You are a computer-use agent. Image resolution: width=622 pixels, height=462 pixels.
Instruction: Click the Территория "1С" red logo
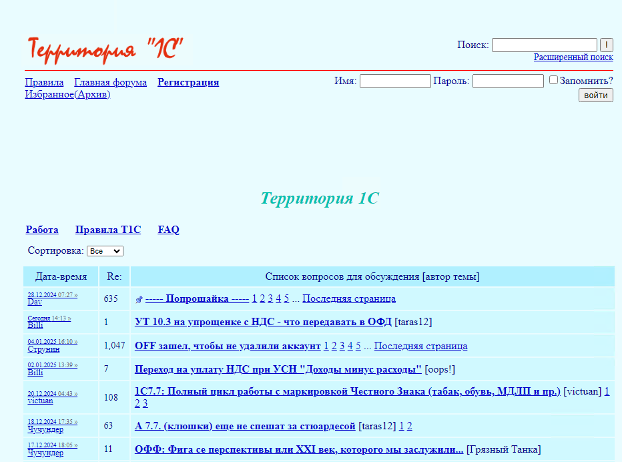(105, 50)
